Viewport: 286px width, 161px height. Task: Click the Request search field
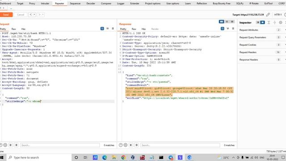click(x=60, y=145)
